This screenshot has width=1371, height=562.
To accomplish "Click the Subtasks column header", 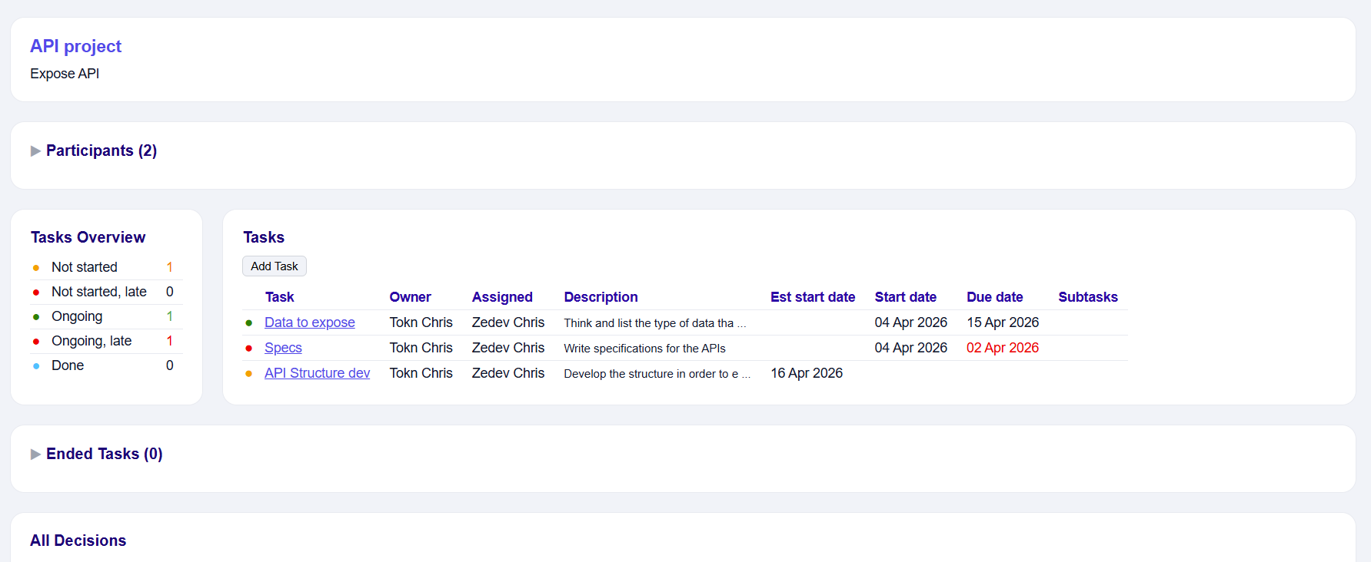I will (x=1087, y=297).
